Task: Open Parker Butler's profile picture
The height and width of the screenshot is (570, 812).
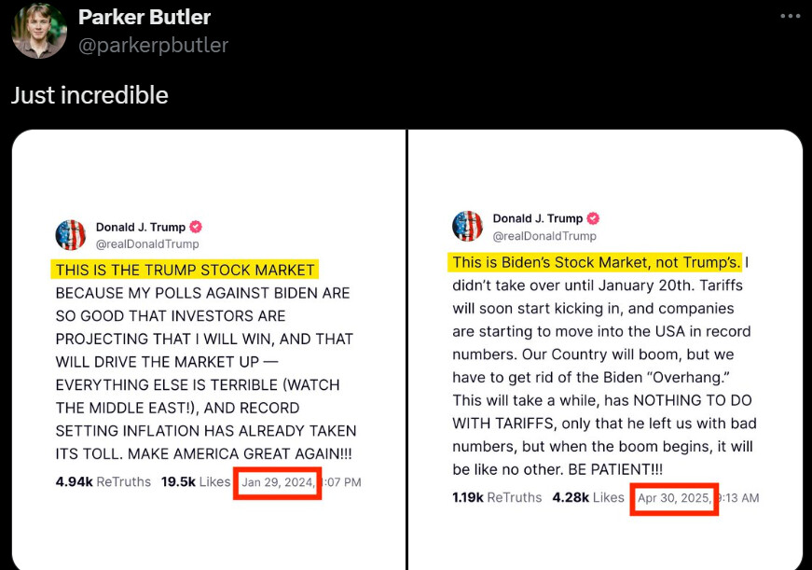Action: 39,31
